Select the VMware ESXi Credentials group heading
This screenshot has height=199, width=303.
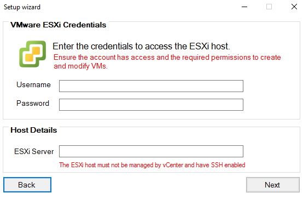tap(58, 25)
